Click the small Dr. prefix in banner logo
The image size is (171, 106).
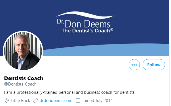60,22
